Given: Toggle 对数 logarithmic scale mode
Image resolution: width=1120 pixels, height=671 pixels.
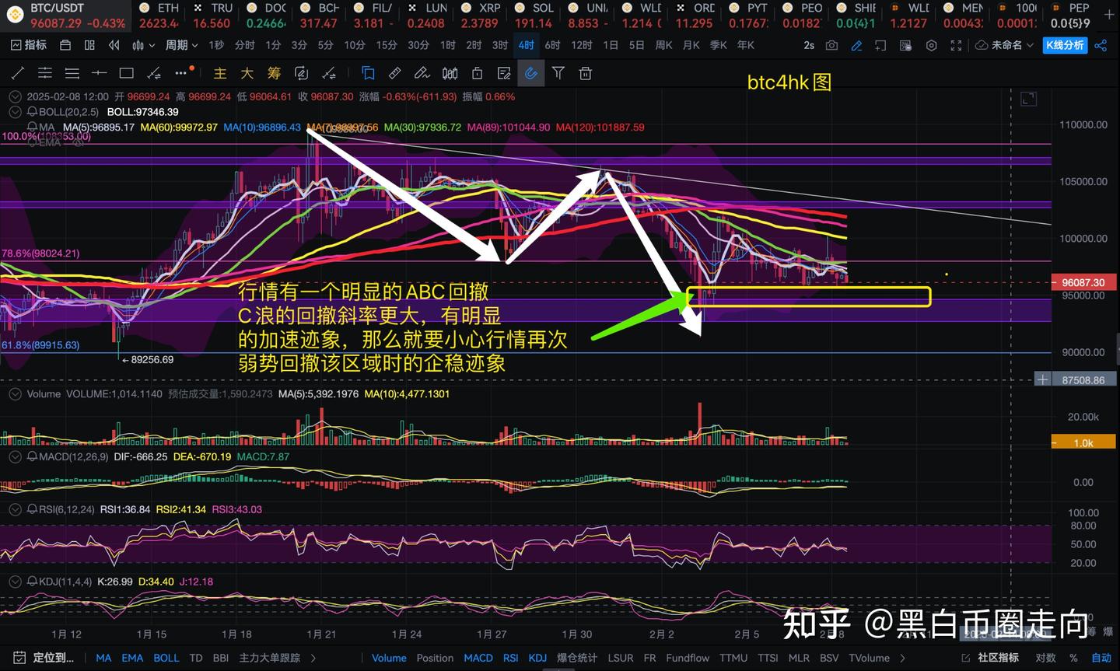Looking at the screenshot, I should [x=1046, y=658].
